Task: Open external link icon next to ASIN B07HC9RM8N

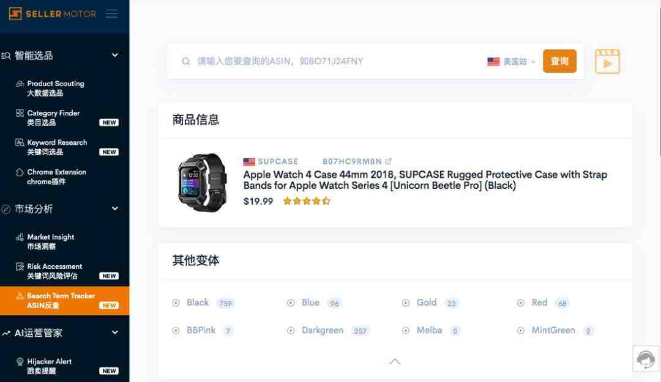Action: (x=388, y=161)
